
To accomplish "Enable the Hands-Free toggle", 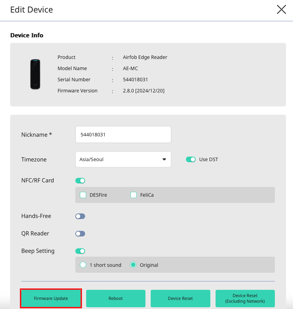I will tap(80, 216).
